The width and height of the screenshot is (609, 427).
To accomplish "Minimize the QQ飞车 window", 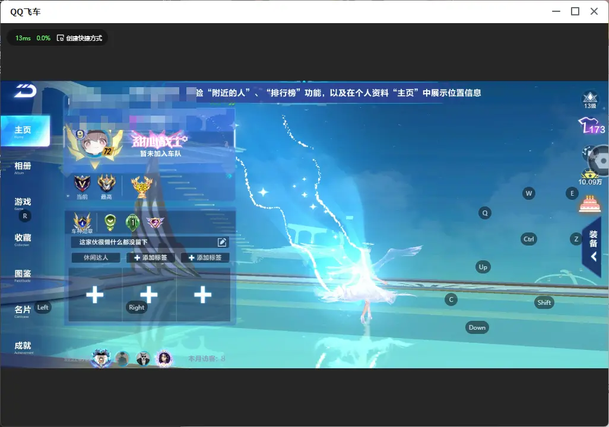I will 556,12.
